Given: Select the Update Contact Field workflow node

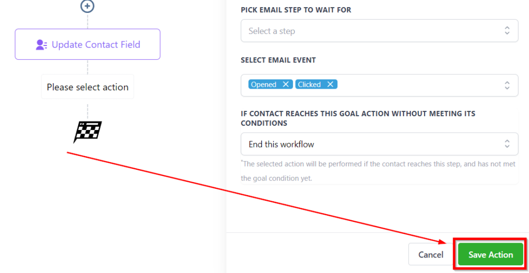Looking at the screenshot, I should (96, 44).
